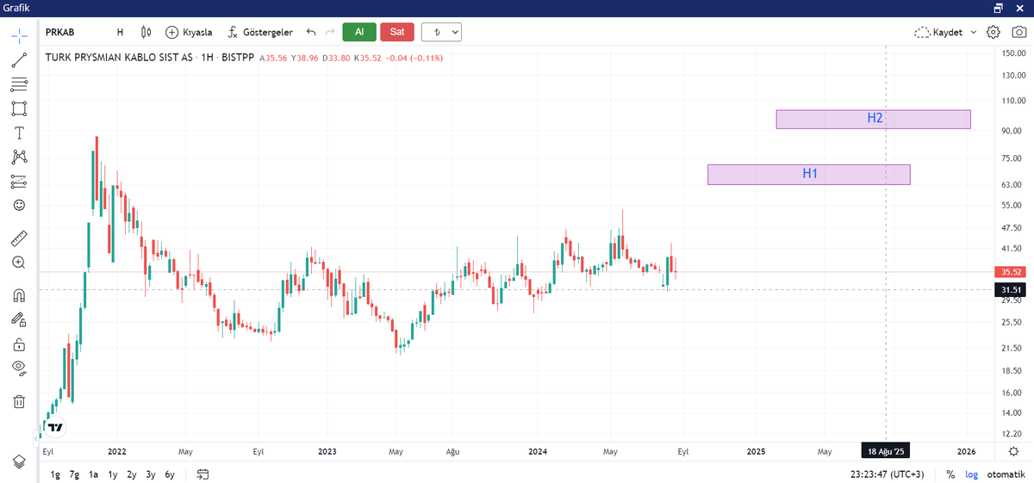The width and height of the screenshot is (1034, 483).
Task: Redo the last chart action
Action: 329,32
